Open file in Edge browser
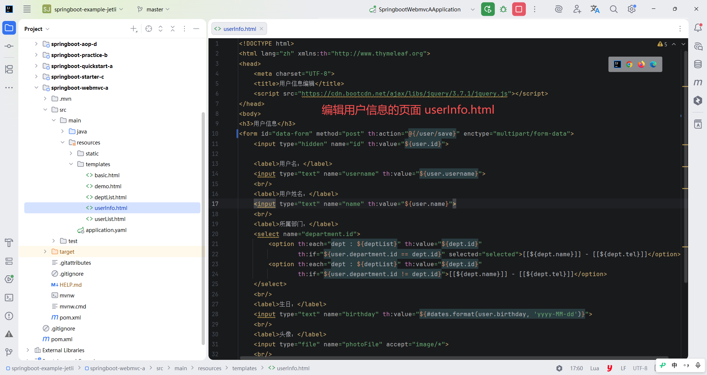 click(x=653, y=64)
